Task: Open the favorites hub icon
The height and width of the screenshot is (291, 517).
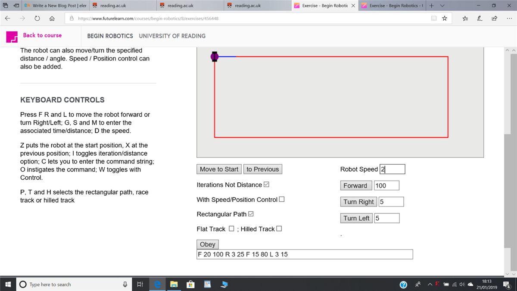Action: [x=465, y=19]
